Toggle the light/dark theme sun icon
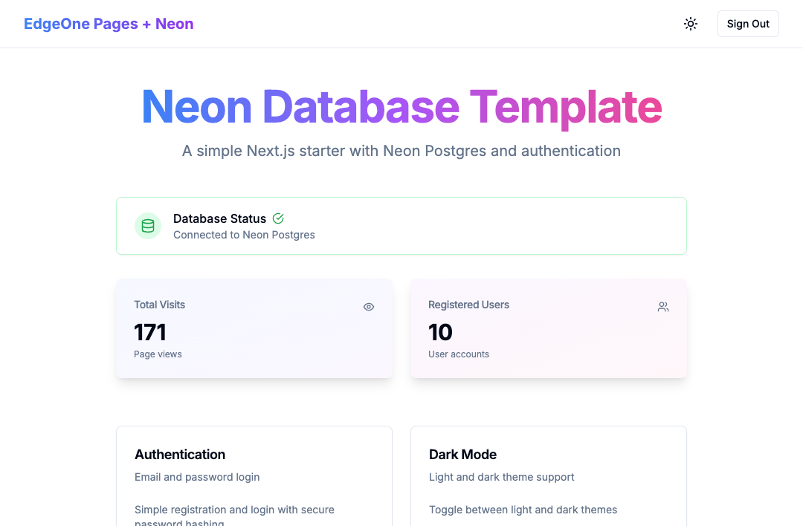803x526 pixels. point(691,24)
